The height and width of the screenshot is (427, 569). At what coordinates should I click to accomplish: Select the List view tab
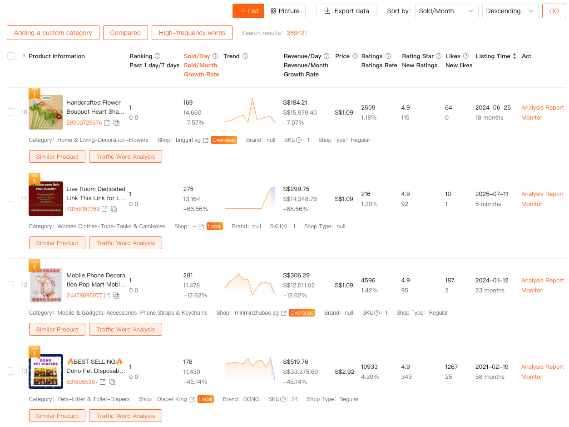pyautogui.click(x=248, y=11)
